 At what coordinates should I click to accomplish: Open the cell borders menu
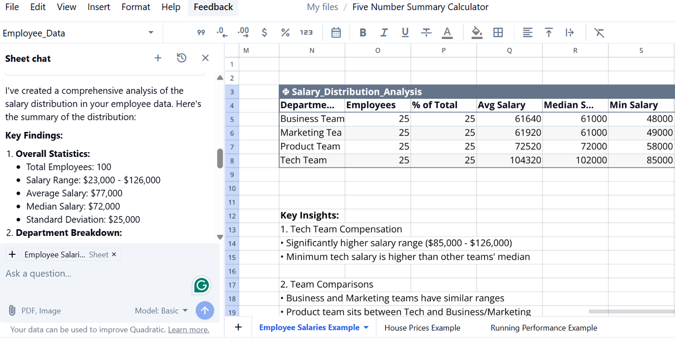tap(498, 33)
